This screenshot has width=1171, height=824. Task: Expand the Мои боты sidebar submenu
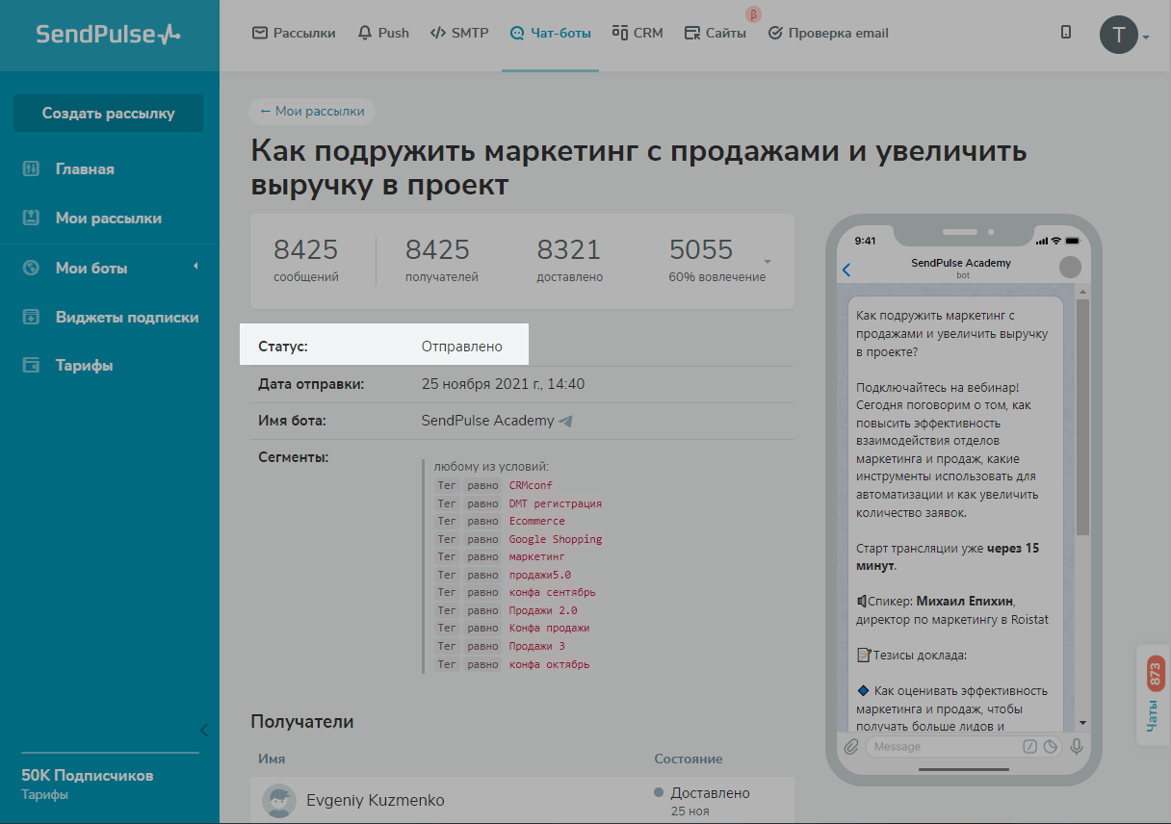(195, 267)
